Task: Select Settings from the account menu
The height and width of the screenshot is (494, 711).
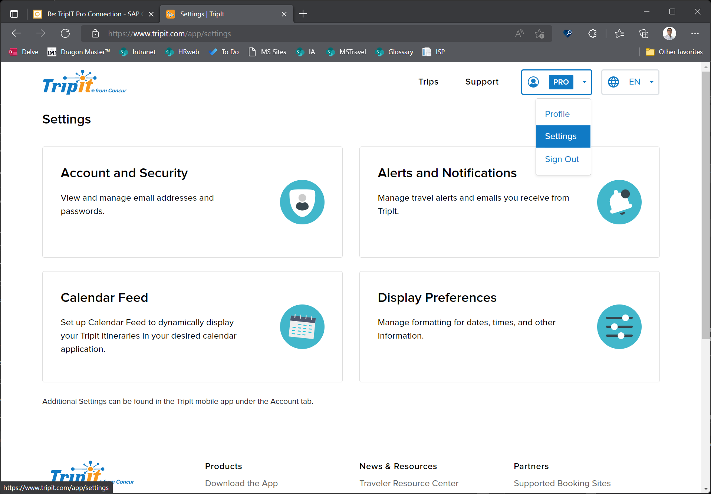Action: [563, 136]
